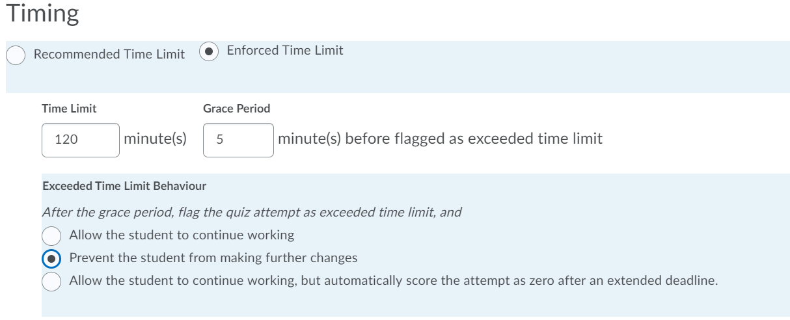Screen dimensions: 790x320
Task: Click 'minute(s)' text beside the Time Limit field
Action: 155,139
